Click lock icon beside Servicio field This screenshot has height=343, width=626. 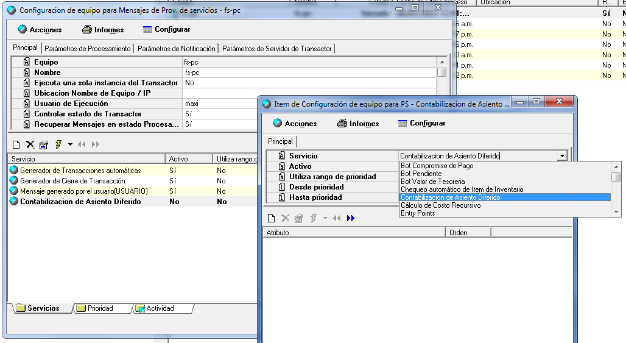281,156
